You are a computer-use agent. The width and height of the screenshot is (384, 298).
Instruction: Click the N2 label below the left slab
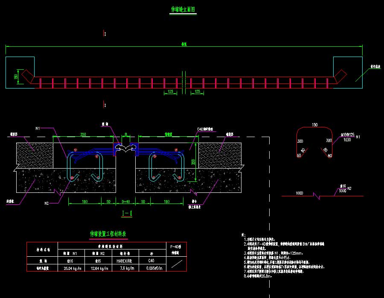point(47,203)
